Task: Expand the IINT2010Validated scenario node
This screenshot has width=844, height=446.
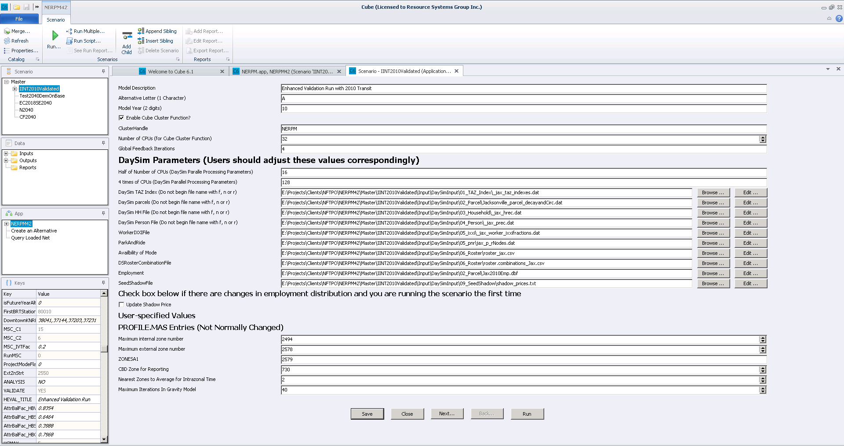Action: tap(15, 89)
